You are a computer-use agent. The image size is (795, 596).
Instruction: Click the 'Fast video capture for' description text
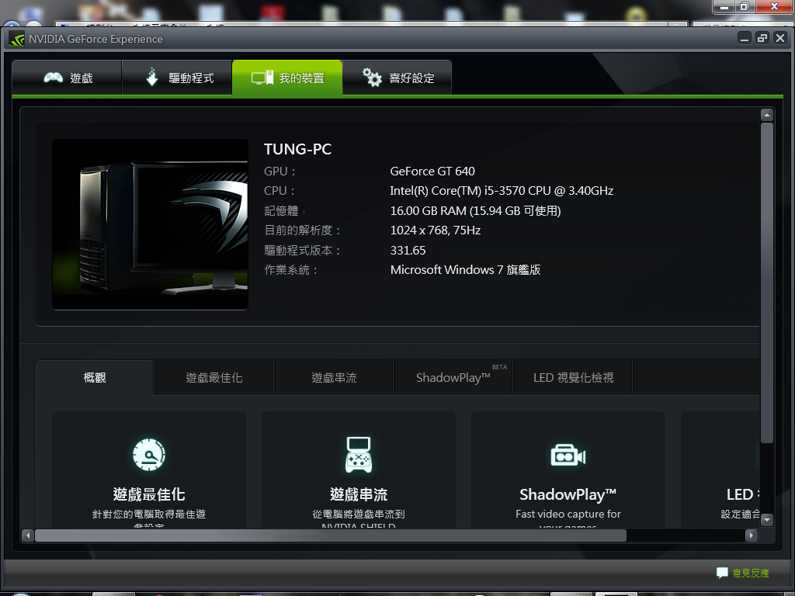pyautogui.click(x=568, y=514)
